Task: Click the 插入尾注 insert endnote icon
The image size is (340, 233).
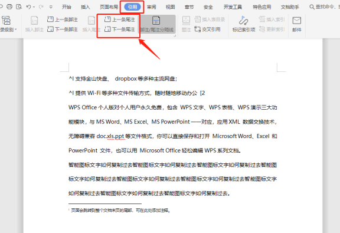Action: click(91, 21)
